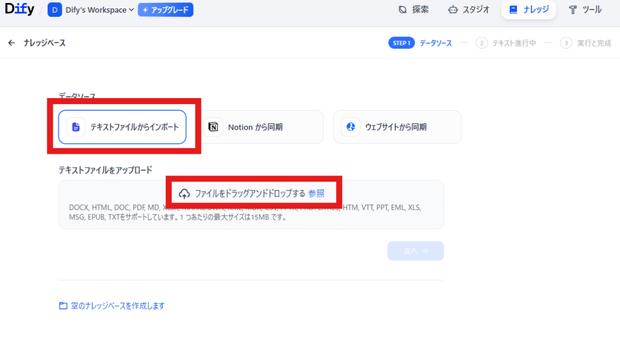Select ウェブサイトから同期 data source
This screenshot has width=620, height=340.
397,127
